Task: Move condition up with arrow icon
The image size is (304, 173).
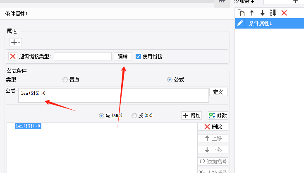Action: 252,13
